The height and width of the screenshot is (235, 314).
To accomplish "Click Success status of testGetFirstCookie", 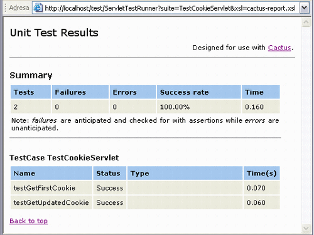I will [110, 188].
